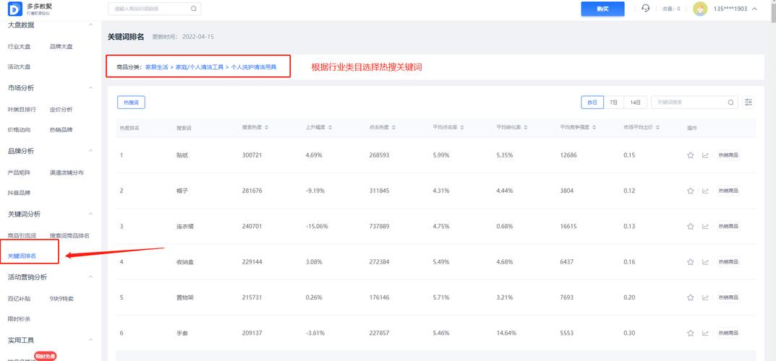Collapse the 活动营销分析 sidebar section
This screenshot has width=776, height=361.
click(x=90, y=277)
